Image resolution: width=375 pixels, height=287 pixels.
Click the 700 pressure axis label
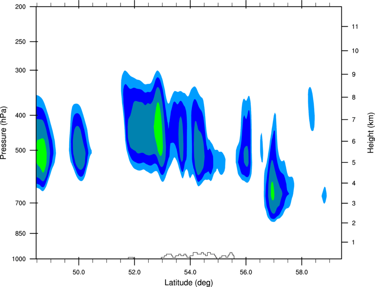[x=20, y=203]
